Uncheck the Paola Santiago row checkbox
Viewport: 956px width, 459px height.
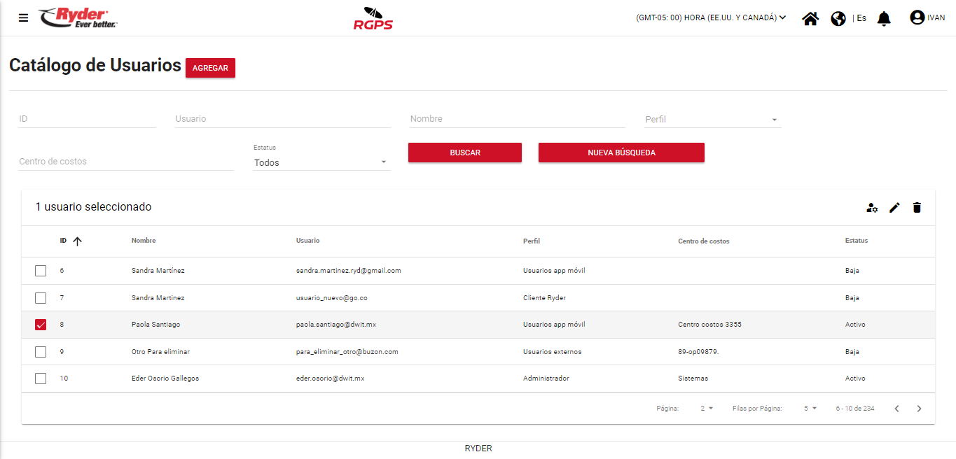(x=41, y=325)
